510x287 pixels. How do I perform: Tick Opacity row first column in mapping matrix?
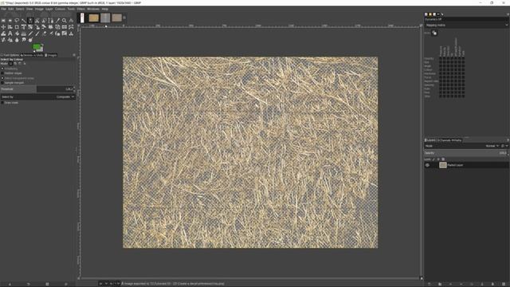441,58
